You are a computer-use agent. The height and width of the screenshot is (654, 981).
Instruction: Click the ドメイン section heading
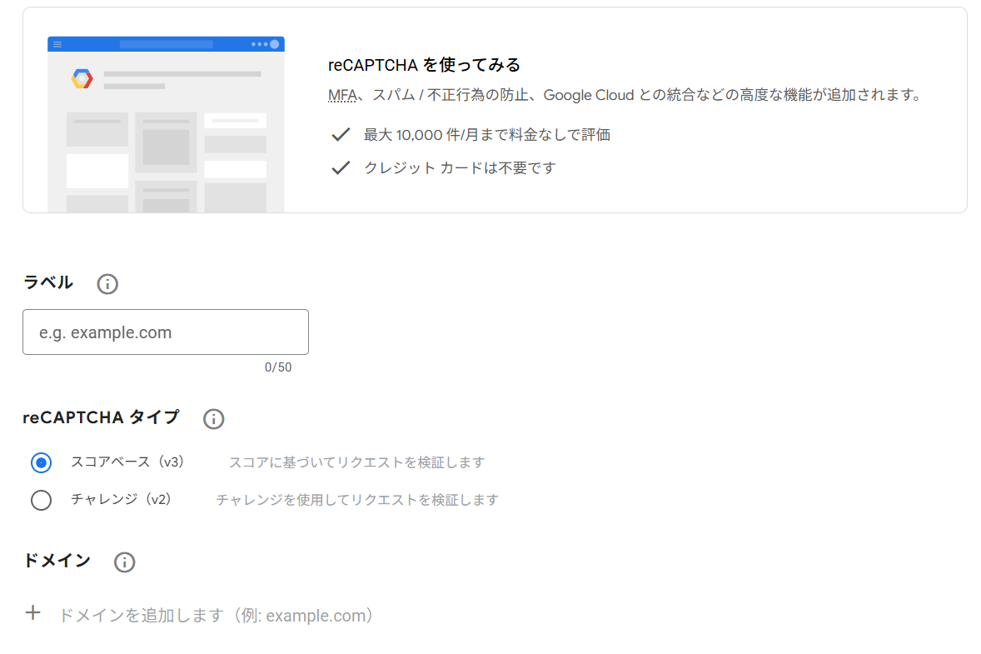(x=57, y=561)
